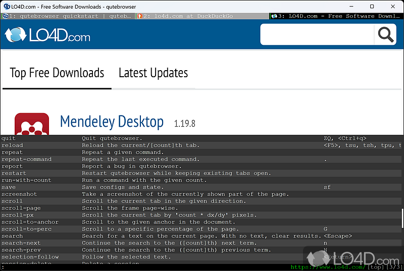Switch to tab 1 qutebrowser quickstart
Viewport: 404px width, 271px height.
point(68,16)
